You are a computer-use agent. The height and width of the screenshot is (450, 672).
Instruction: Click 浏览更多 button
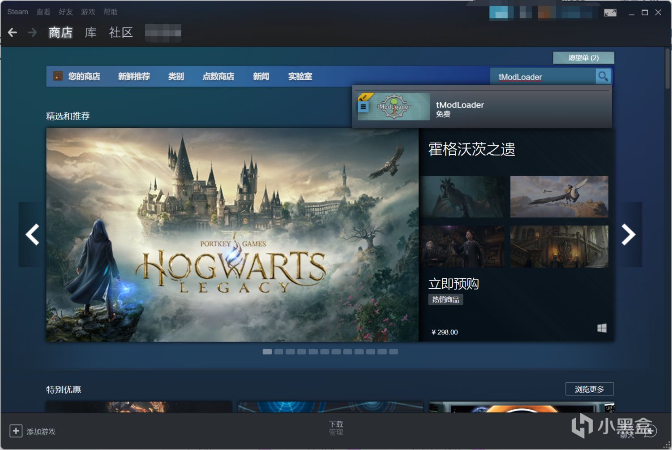pyautogui.click(x=590, y=389)
